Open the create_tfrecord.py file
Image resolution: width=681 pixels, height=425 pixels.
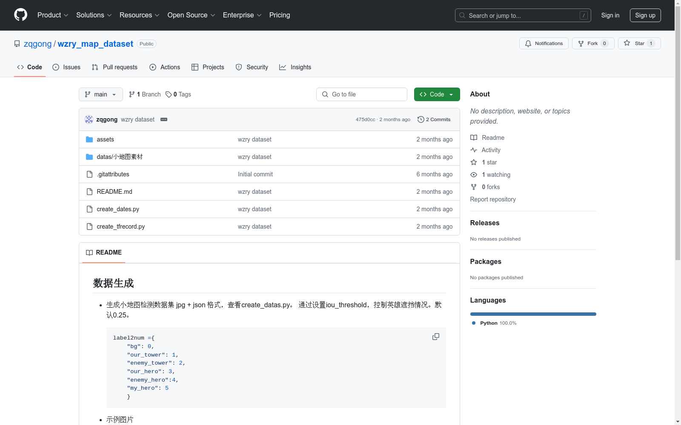click(121, 227)
